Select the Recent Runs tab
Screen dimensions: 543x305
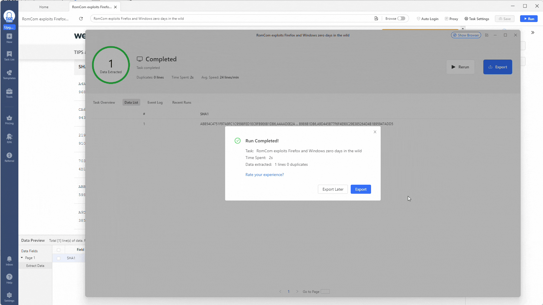(182, 103)
